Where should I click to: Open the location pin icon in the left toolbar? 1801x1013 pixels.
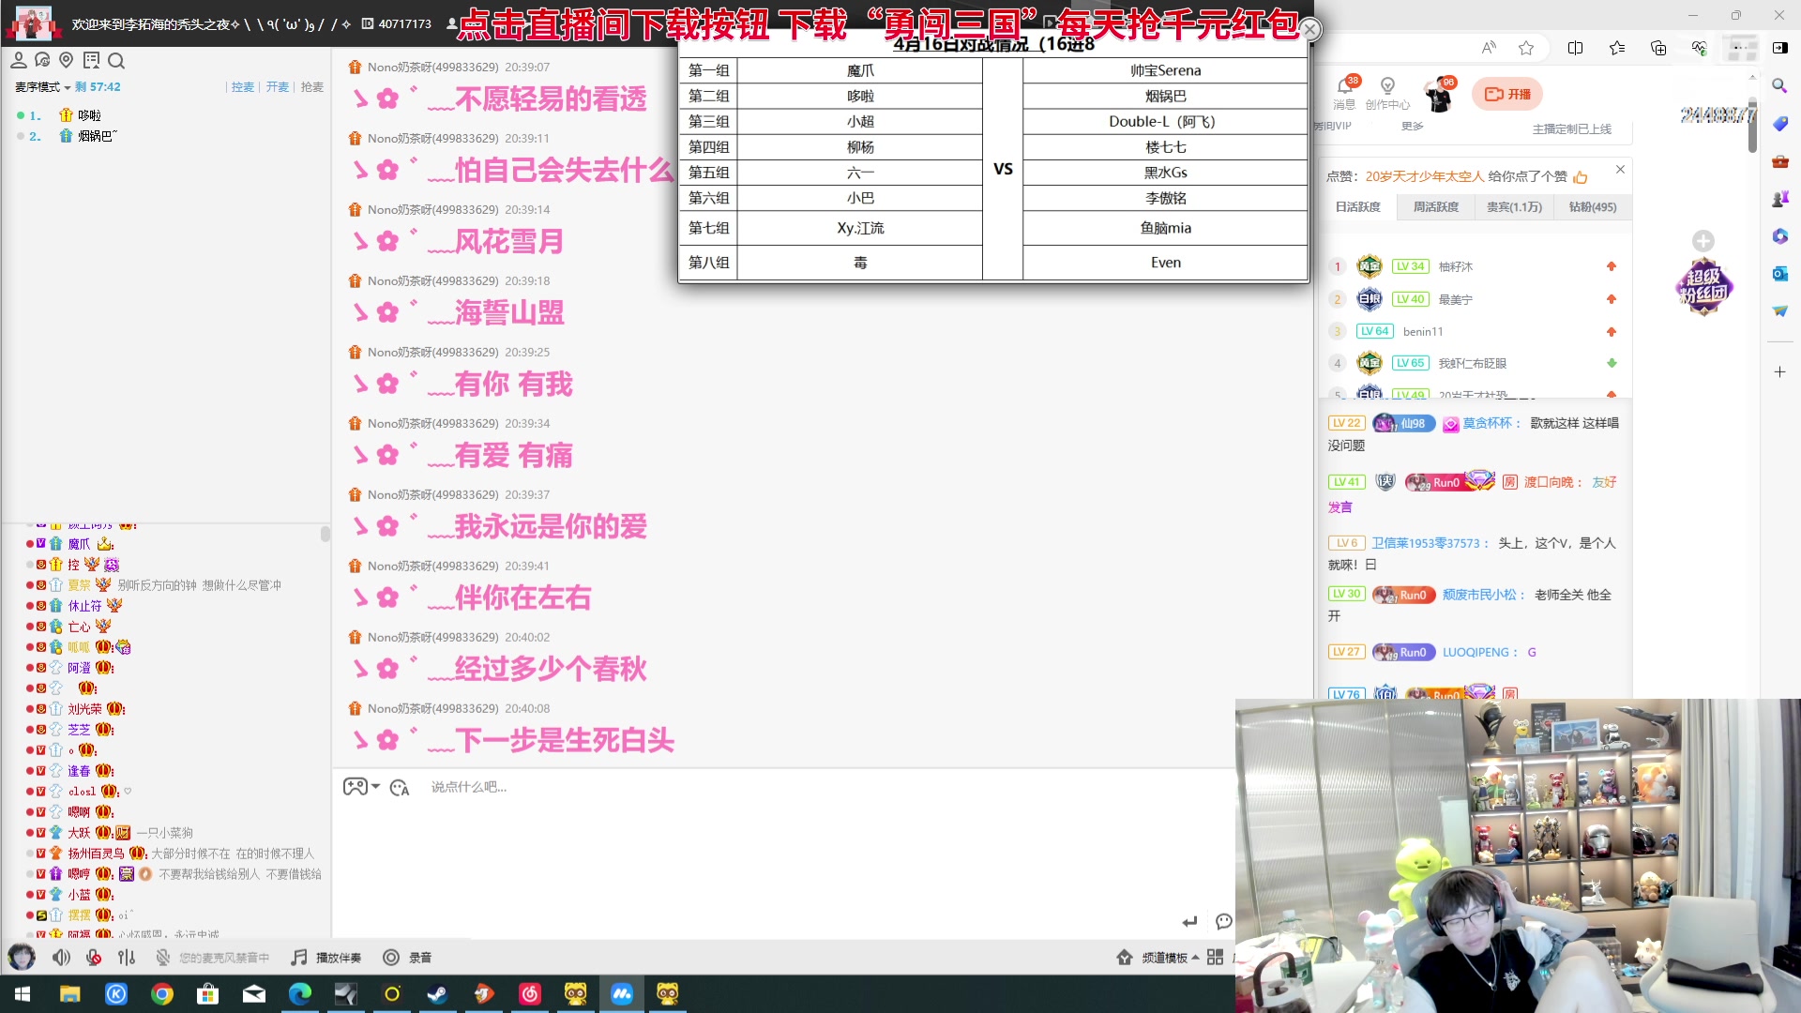pos(66,61)
